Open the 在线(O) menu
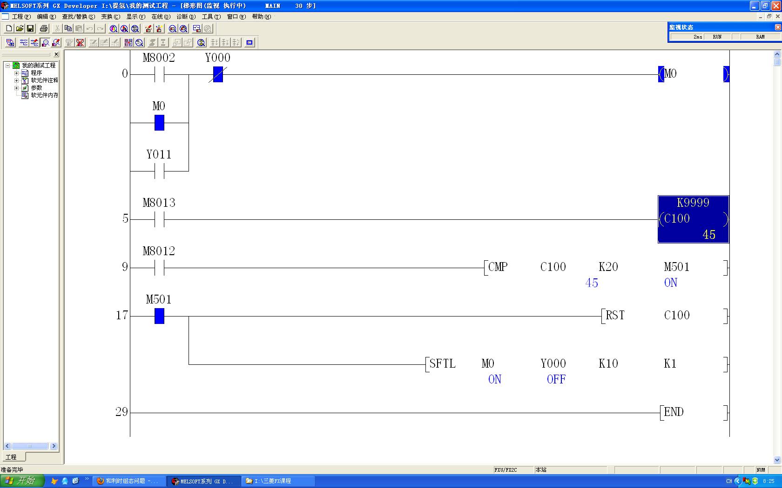 pyautogui.click(x=161, y=17)
